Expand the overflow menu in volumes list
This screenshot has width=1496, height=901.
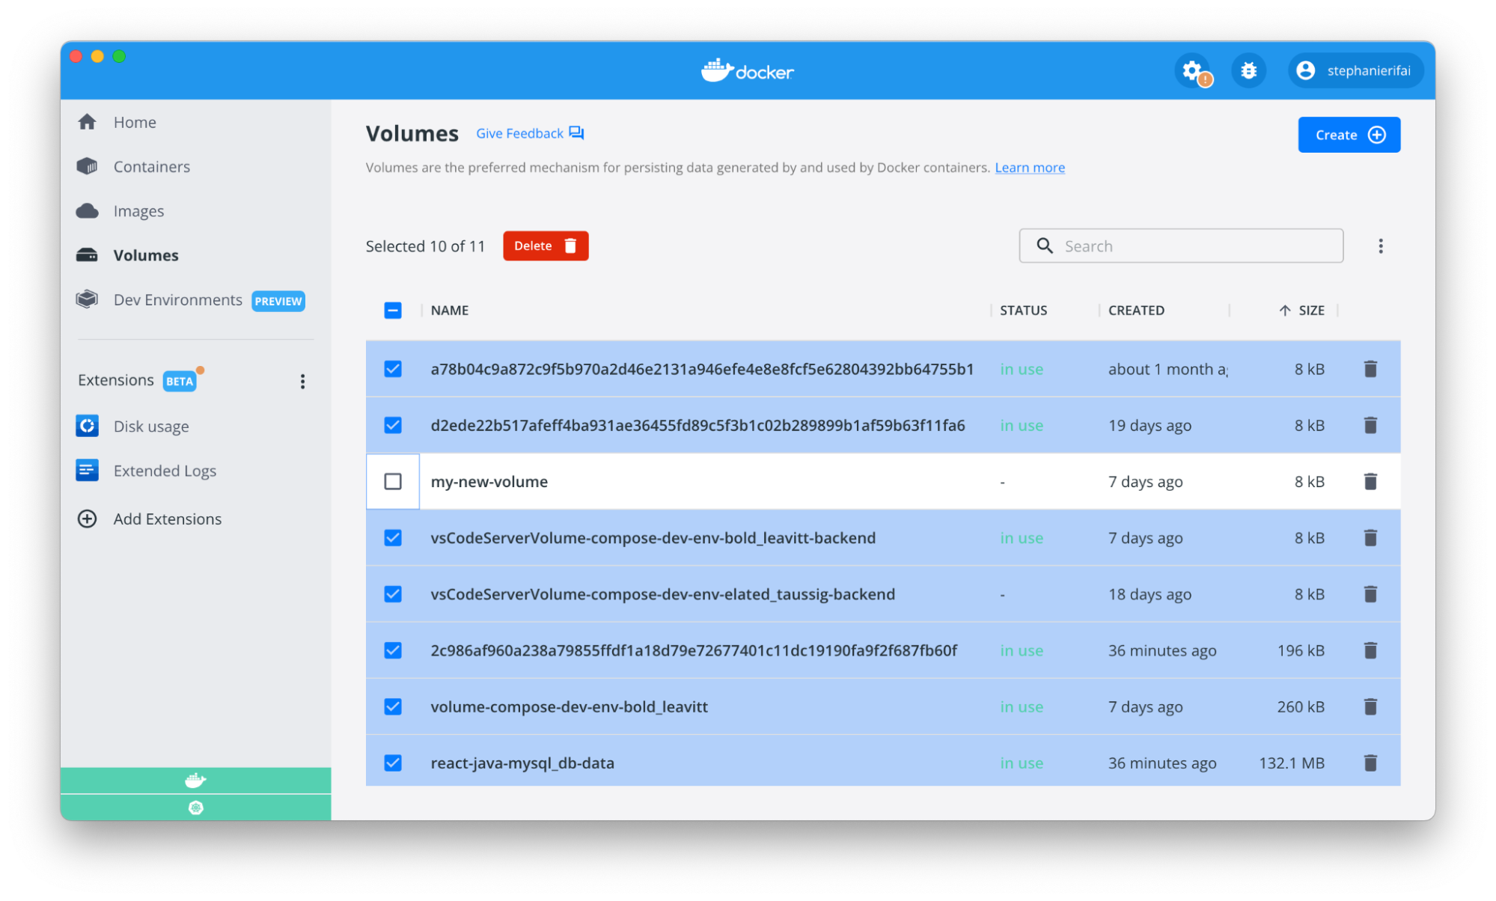pyautogui.click(x=1381, y=245)
